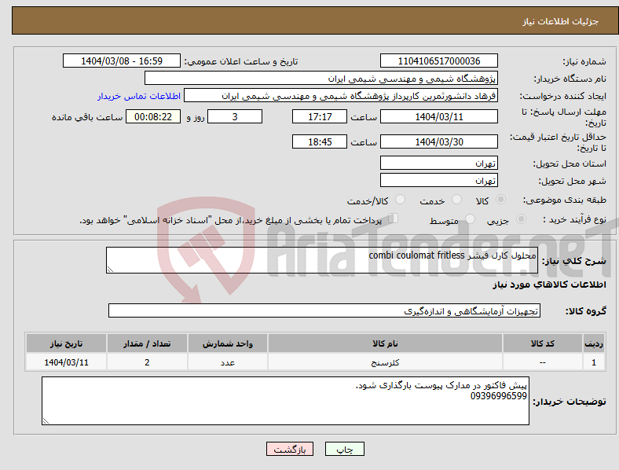Click the جزئیات اطلاعات نیاز page title
The width and height of the screenshot is (619, 470).
[x=561, y=21]
